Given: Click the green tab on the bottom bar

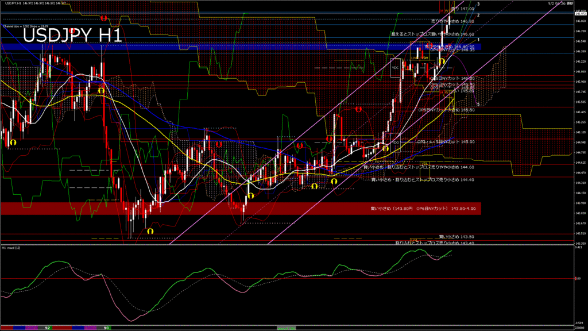Looking at the screenshot, I should pos(286,328).
